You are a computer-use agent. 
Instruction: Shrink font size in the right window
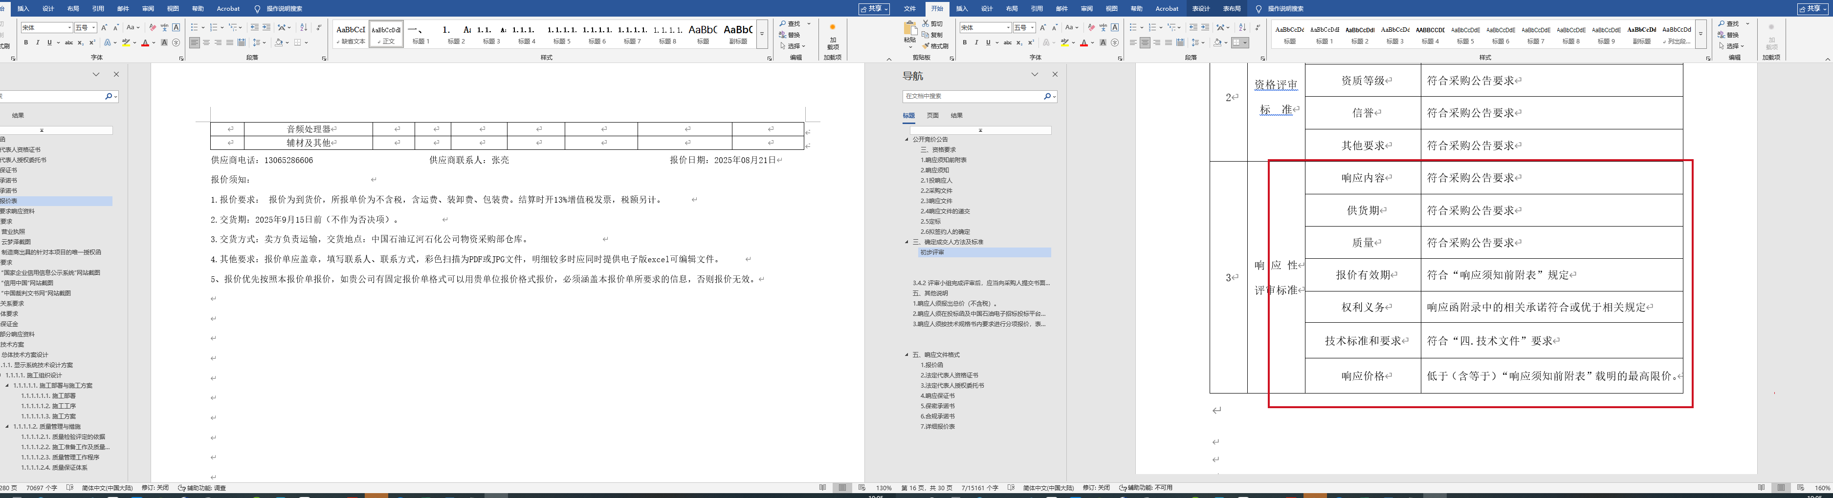tap(1055, 28)
